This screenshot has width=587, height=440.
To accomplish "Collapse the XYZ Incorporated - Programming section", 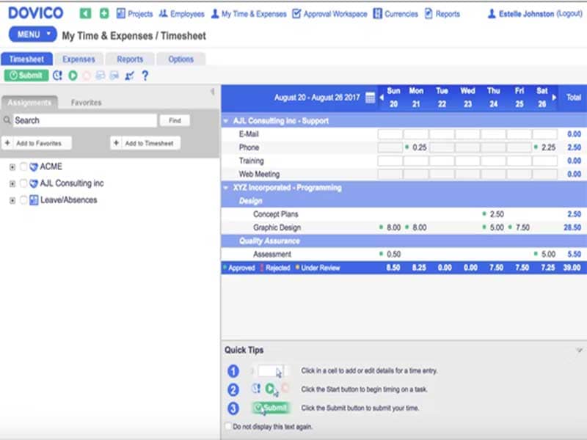I will click(x=225, y=187).
